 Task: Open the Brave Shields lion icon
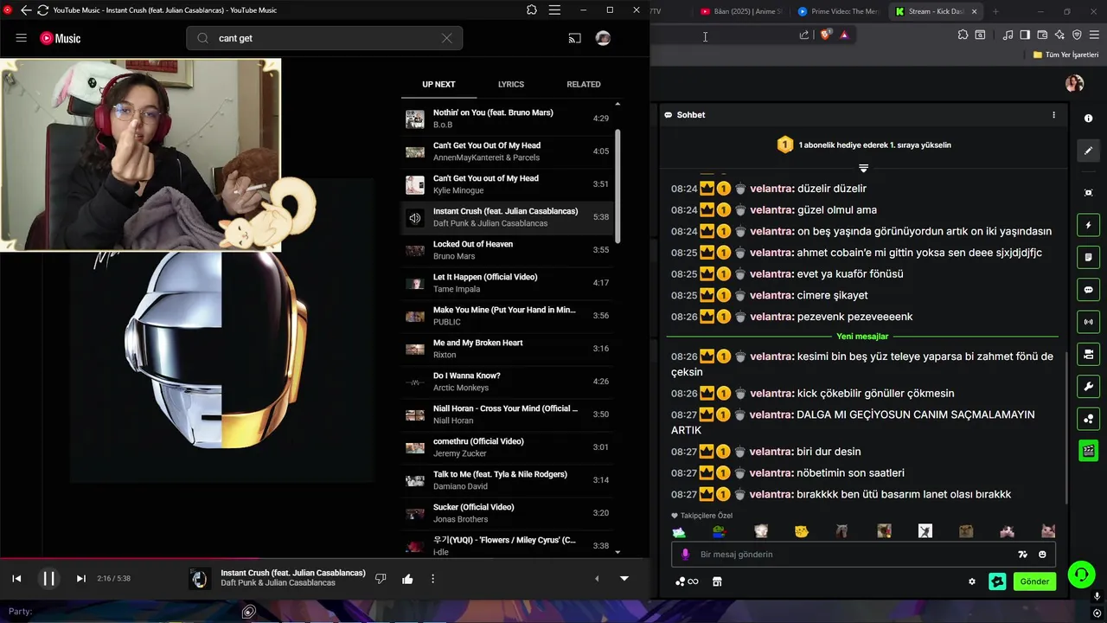pos(825,35)
